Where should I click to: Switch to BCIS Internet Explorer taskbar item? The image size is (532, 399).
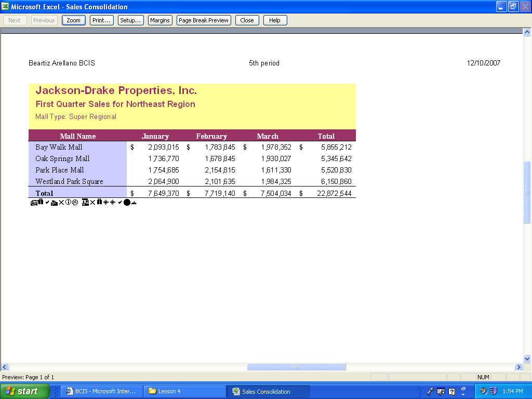point(102,391)
